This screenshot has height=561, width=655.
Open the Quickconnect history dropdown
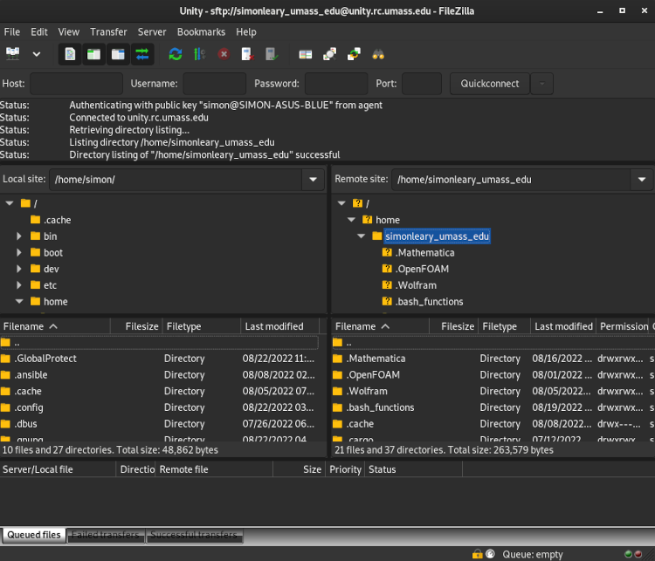click(541, 84)
